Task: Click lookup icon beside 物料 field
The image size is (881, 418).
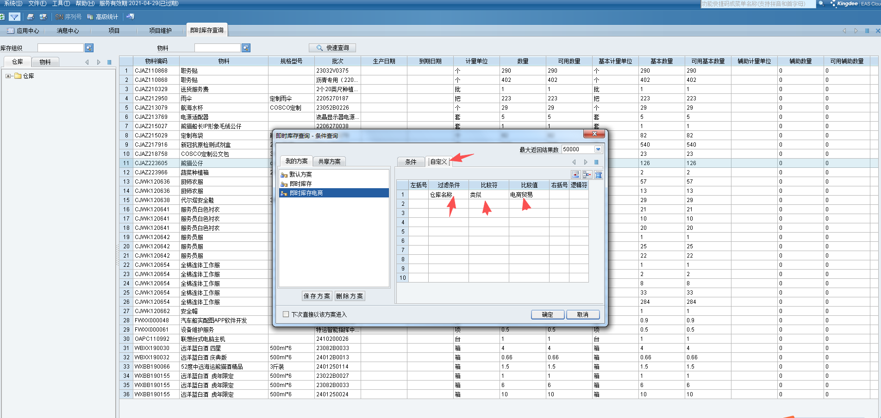Action: [x=246, y=48]
